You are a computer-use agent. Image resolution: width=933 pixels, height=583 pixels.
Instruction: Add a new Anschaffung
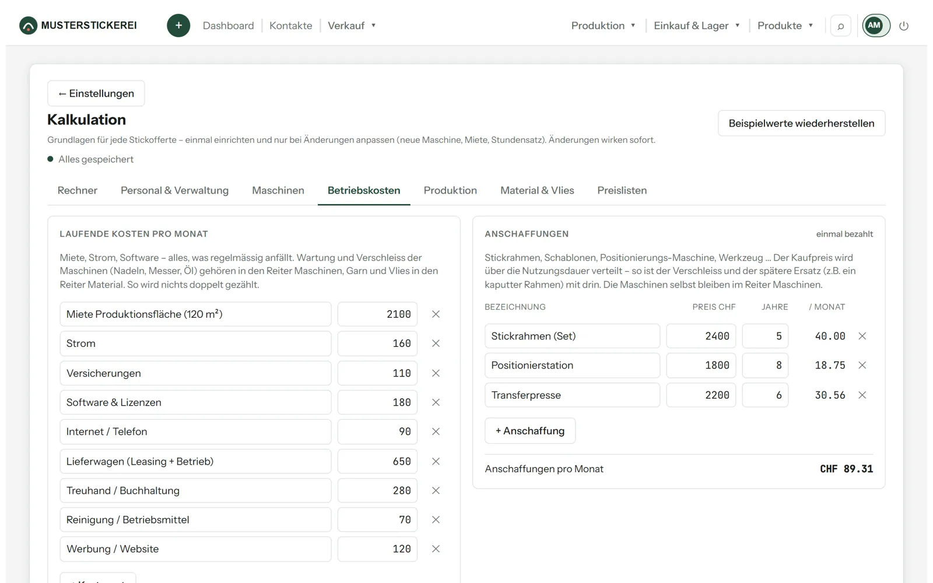tap(530, 431)
